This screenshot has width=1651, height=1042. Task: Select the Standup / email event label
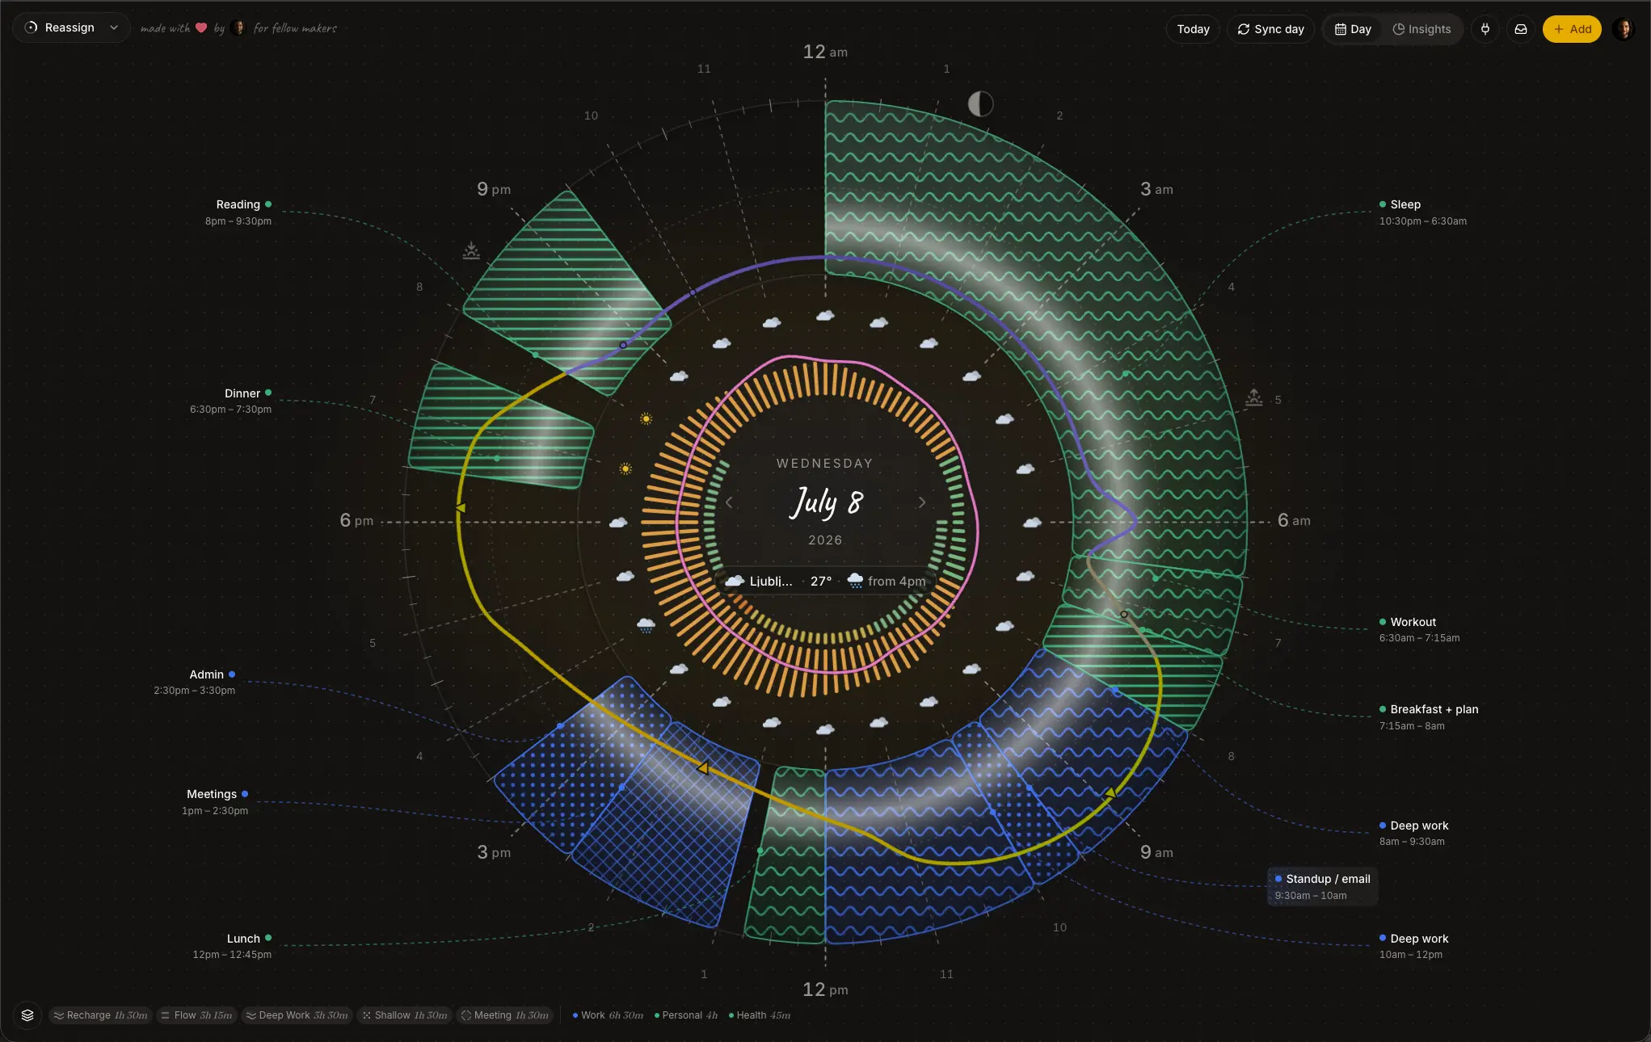coord(1322,886)
